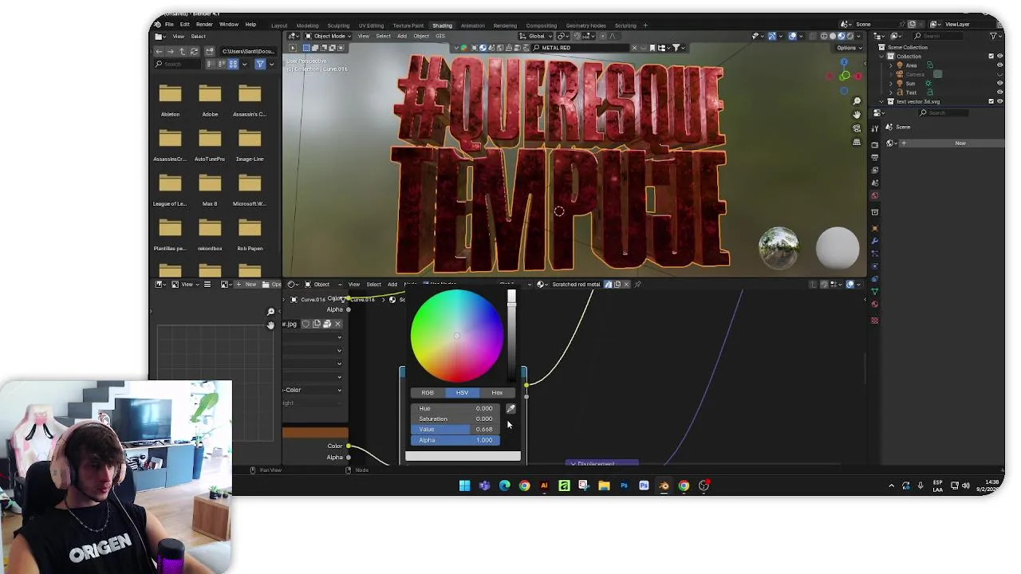Open the viewport shading options dropdown arrow

(858, 36)
